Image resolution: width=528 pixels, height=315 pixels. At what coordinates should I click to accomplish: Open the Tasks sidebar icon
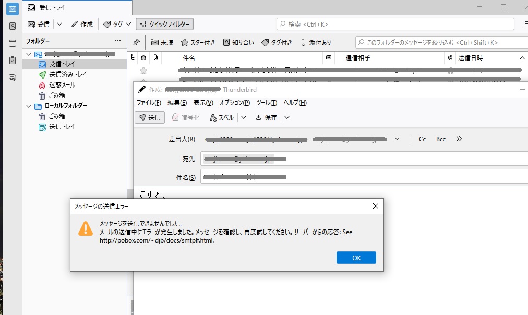13,60
